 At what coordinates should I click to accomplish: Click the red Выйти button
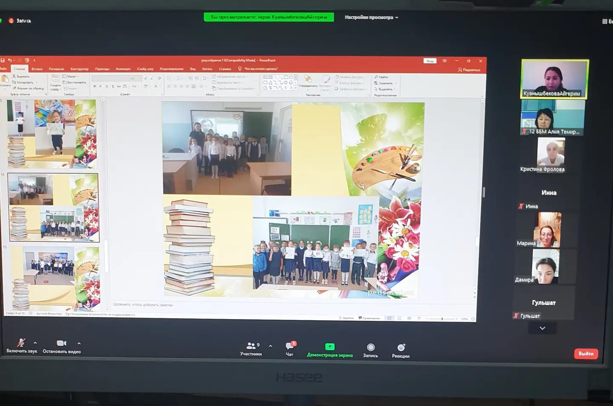click(x=586, y=354)
